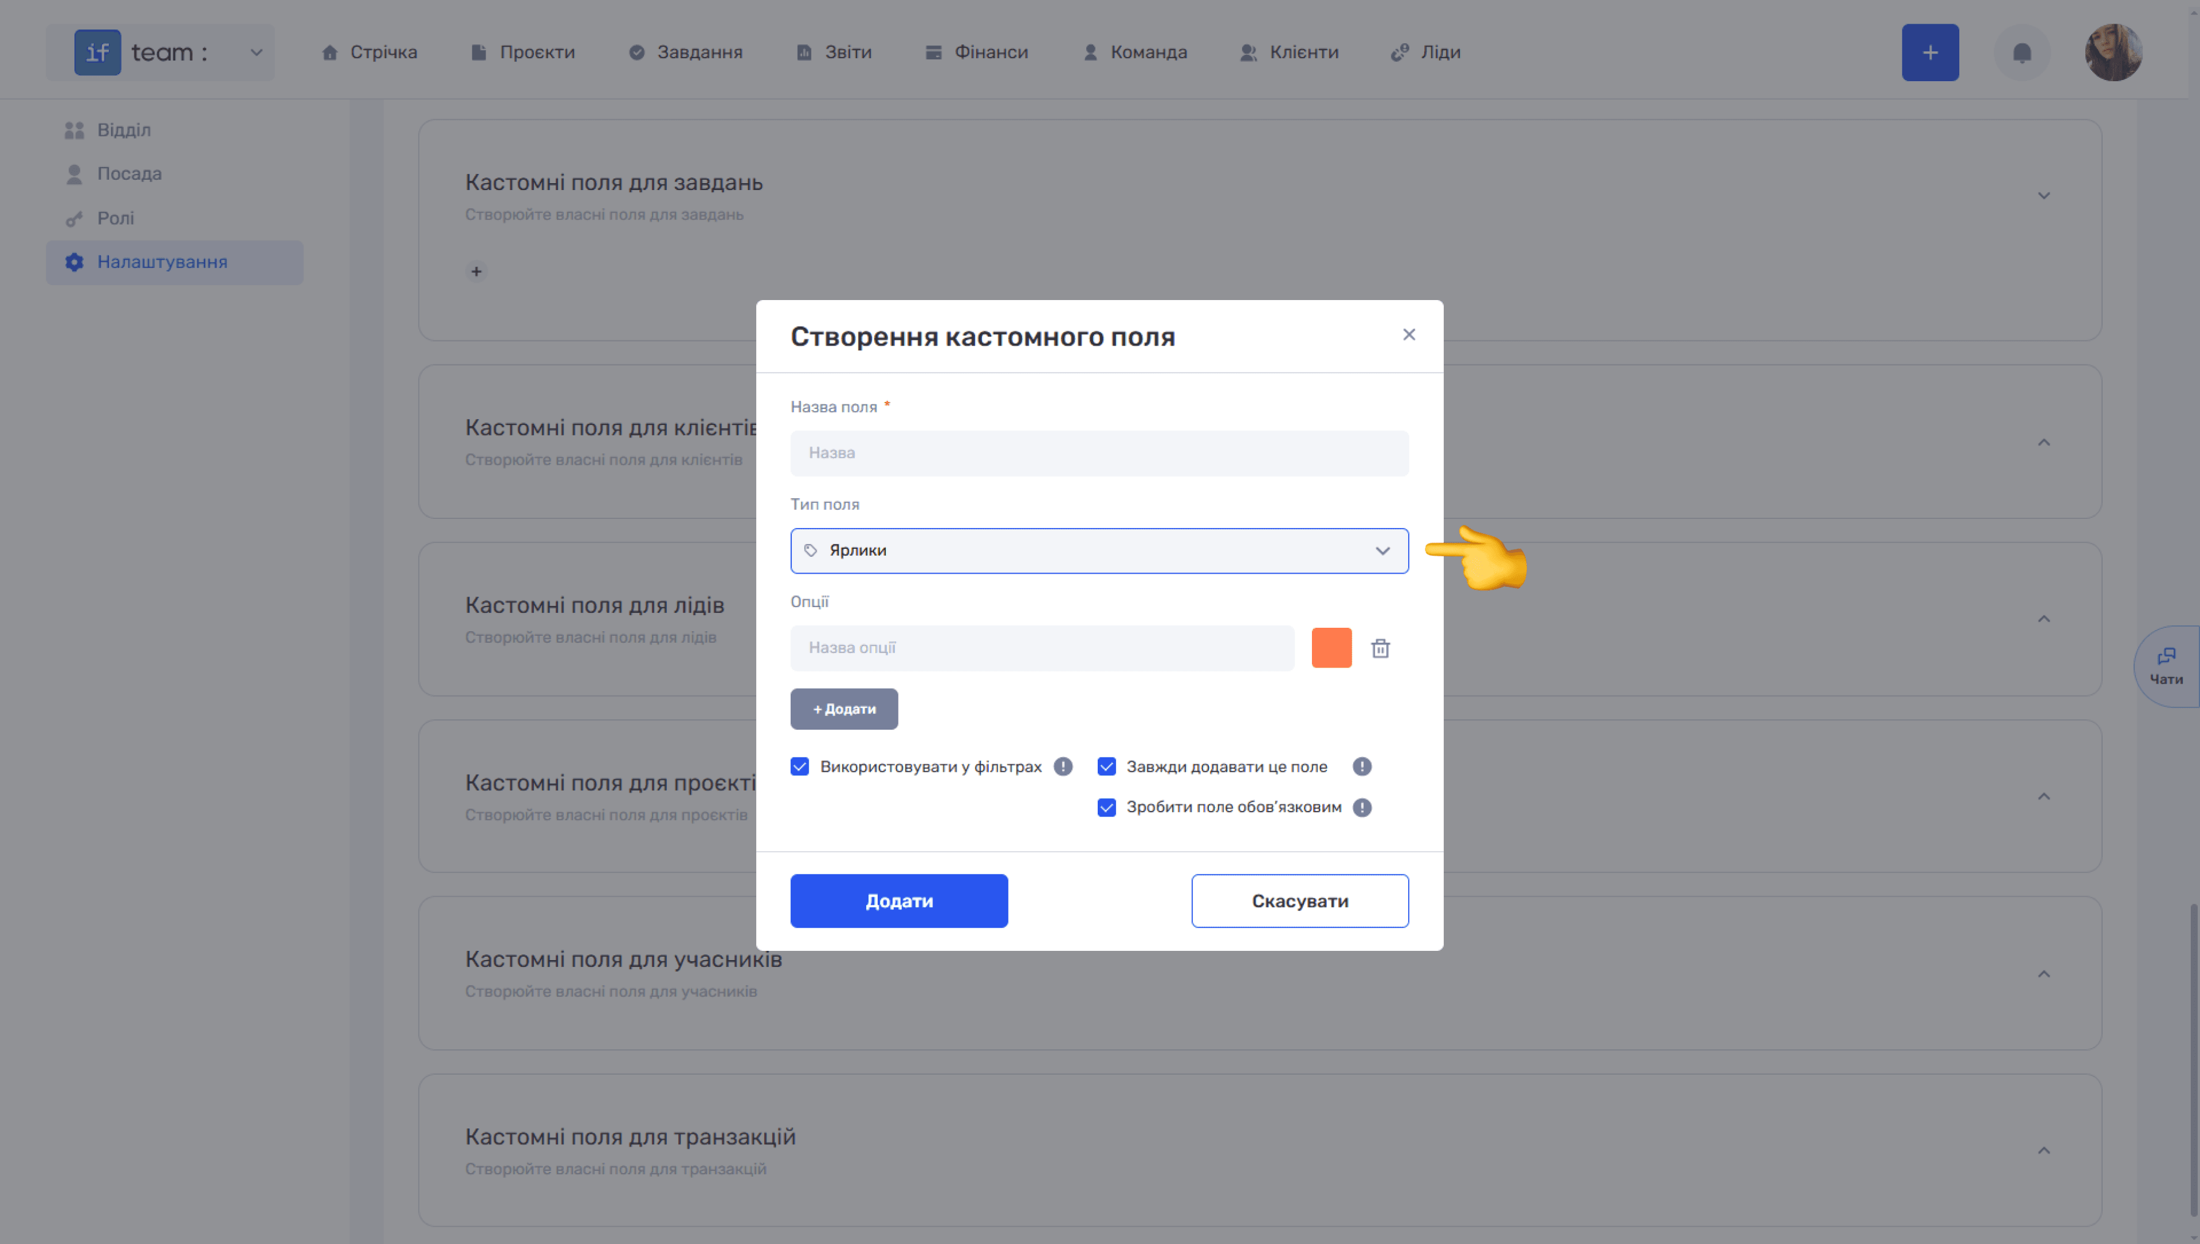Click the blue plus create button
The width and height of the screenshot is (2200, 1244).
click(x=1930, y=53)
